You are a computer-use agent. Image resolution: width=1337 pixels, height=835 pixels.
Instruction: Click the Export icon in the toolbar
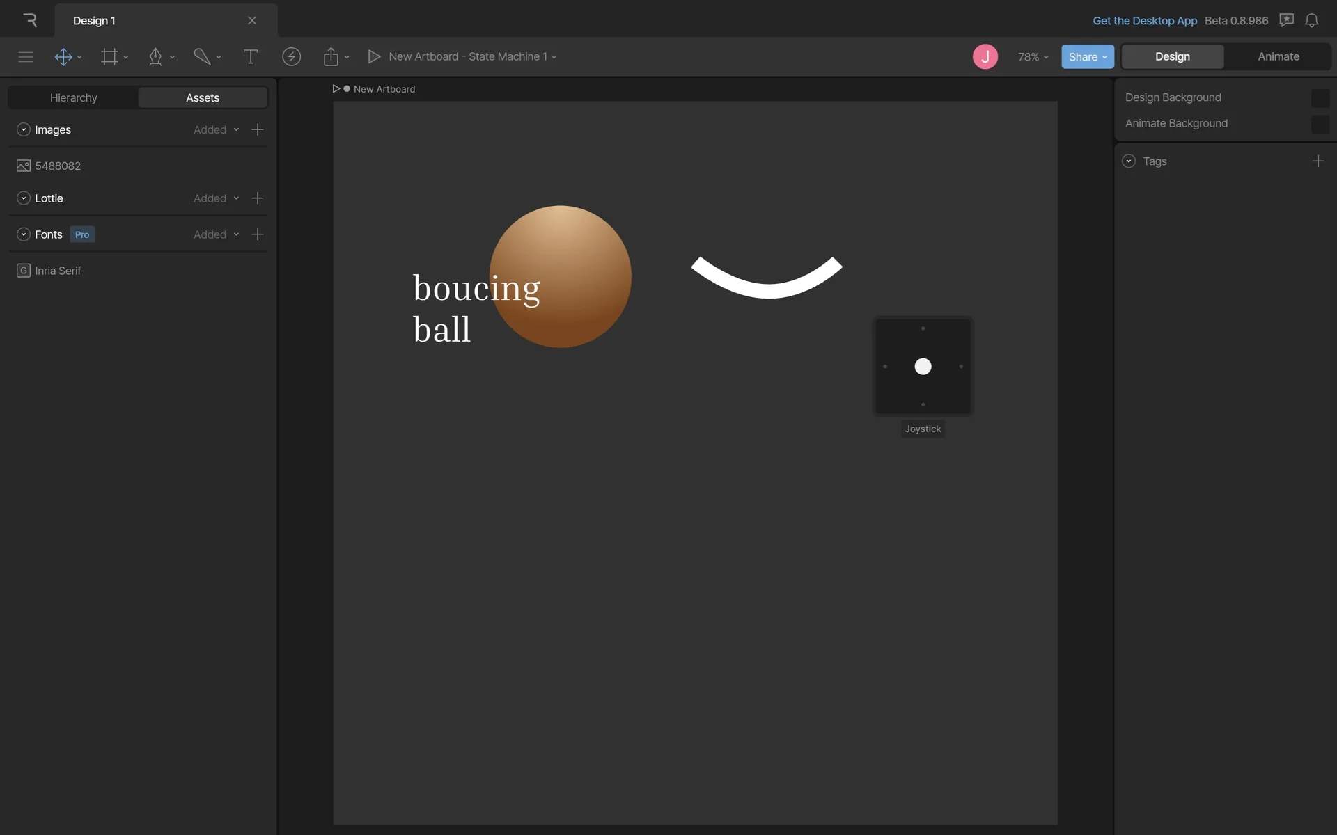click(x=331, y=56)
